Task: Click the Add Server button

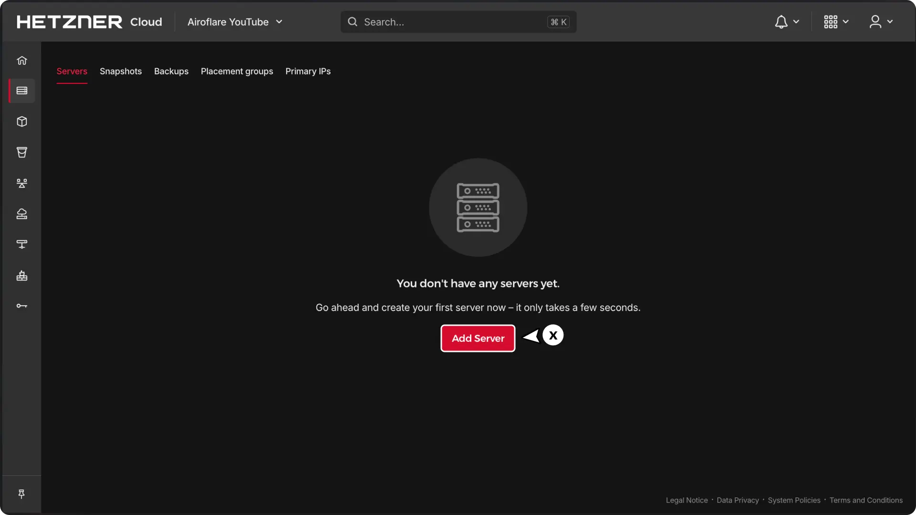Action: 478,338
